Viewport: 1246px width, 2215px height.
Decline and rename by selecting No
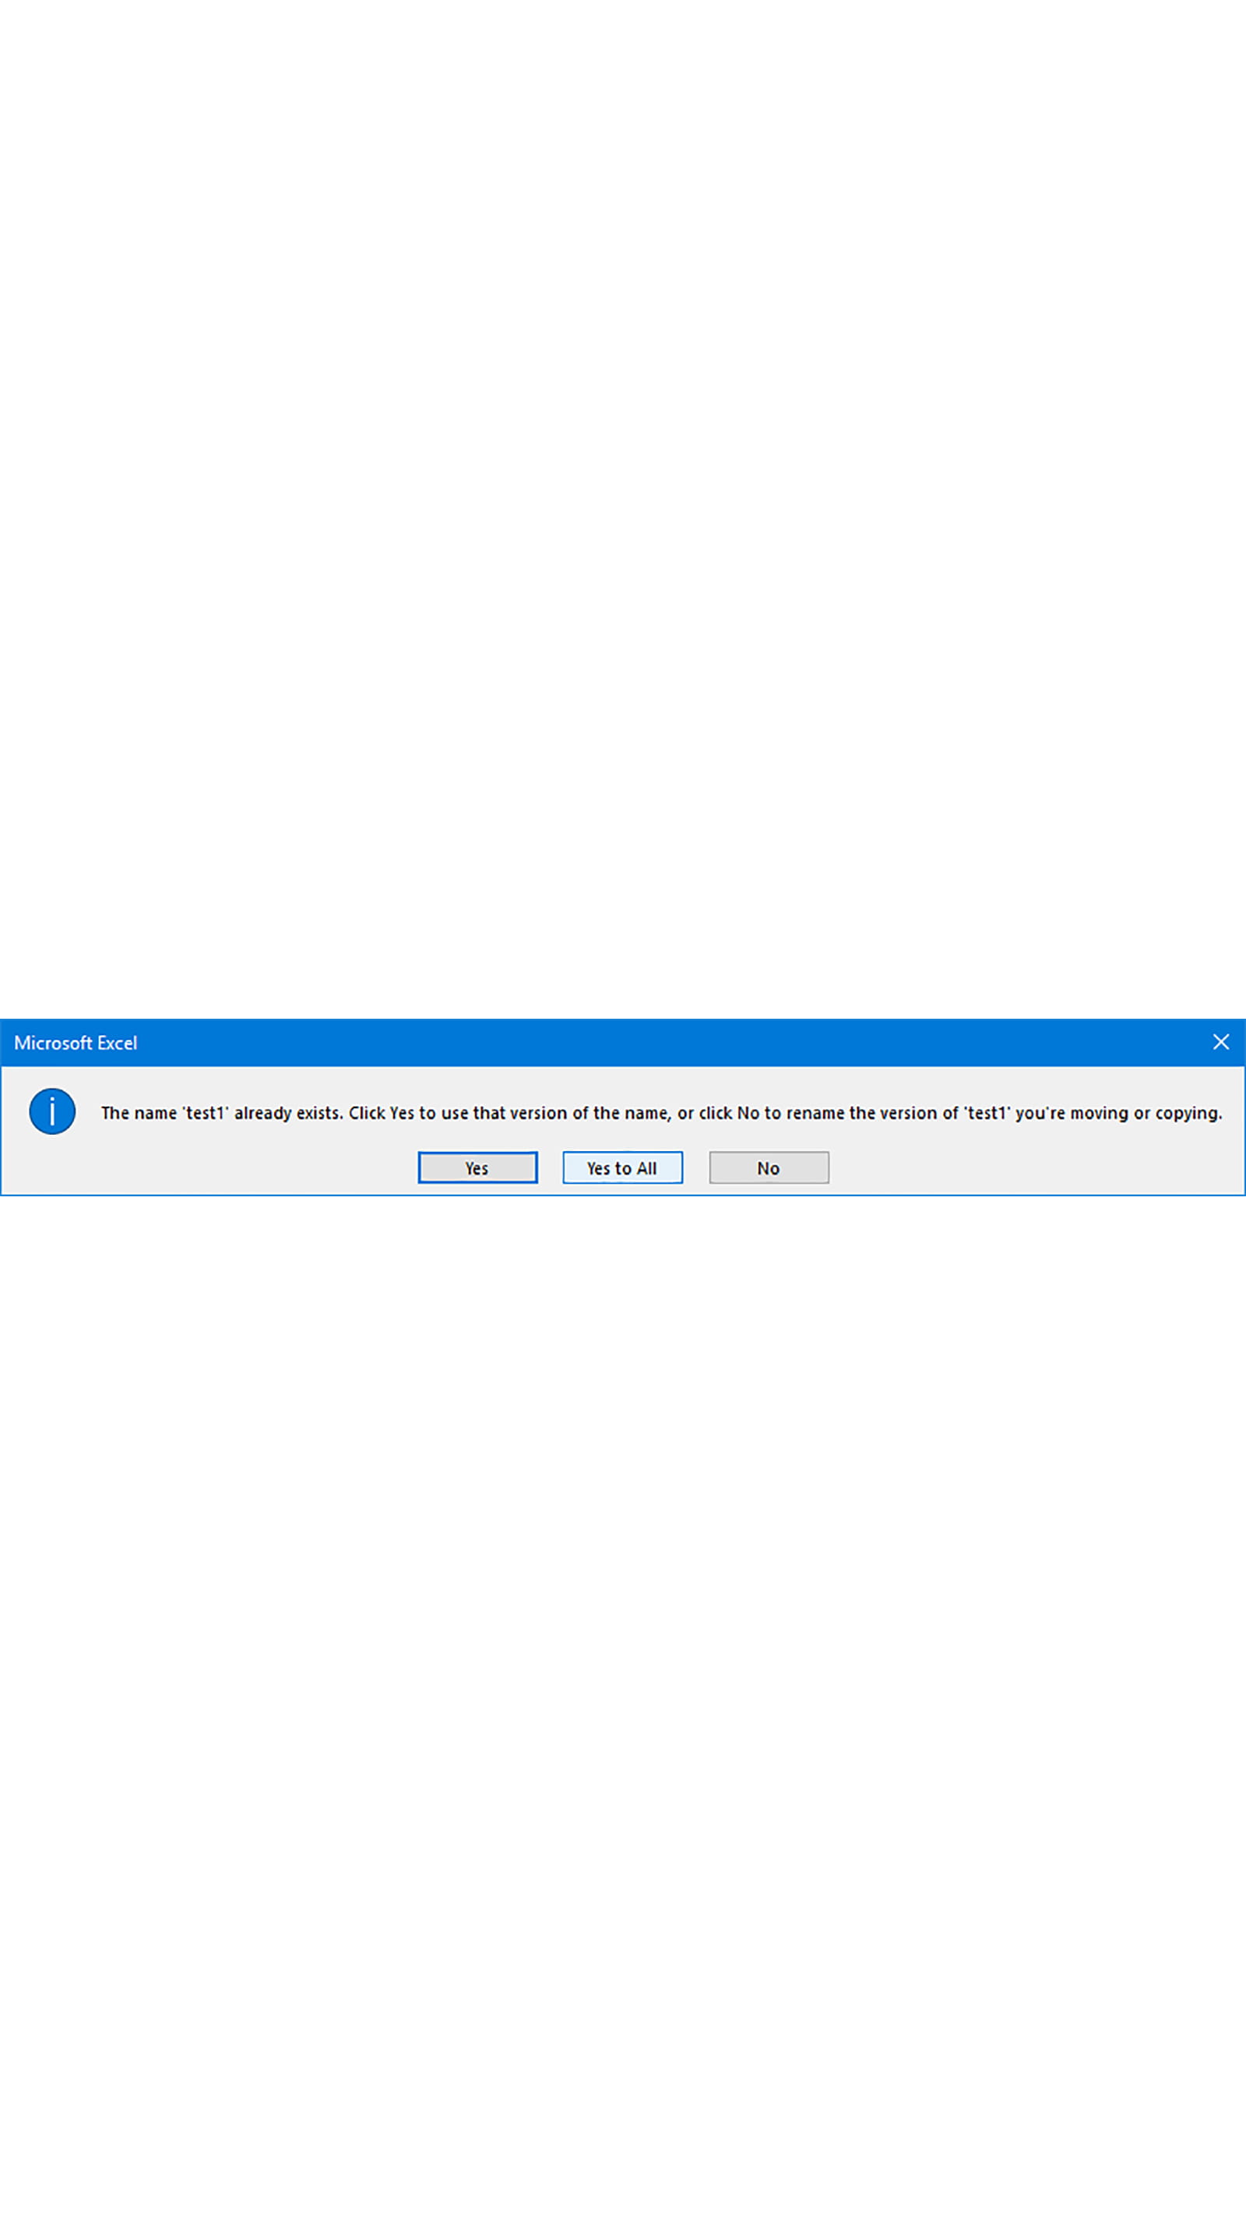pos(769,1167)
